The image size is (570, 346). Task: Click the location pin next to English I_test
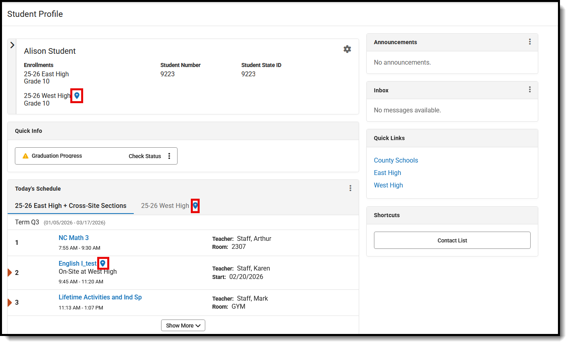pyautogui.click(x=103, y=263)
